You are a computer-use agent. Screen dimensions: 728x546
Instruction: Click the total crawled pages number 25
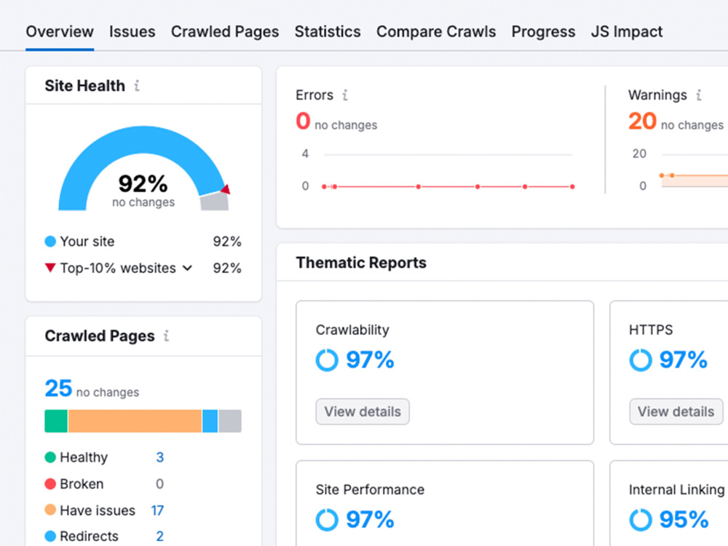(58, 388)
